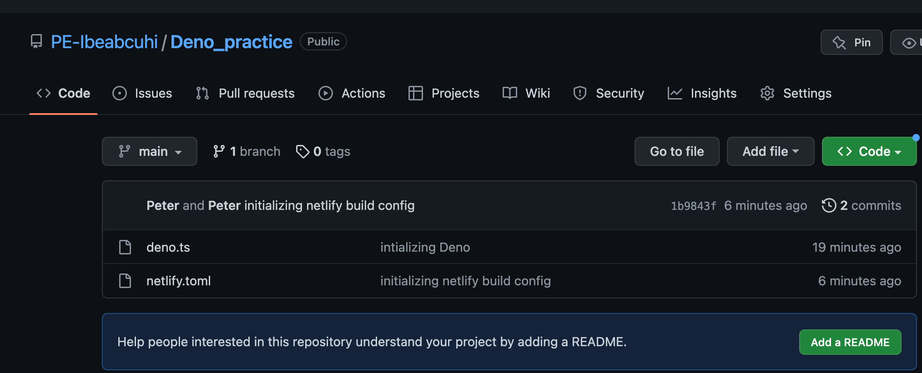Viewport: 922px width, 373px height.
Task: Open the Projects tab
Action: pos(444,93)
